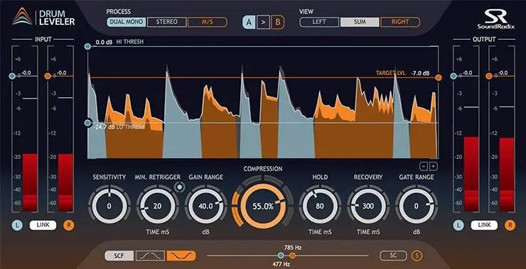Click the Min. Retrigger auto indicator dot
Image resolution: width=526 pixels, height=269 pixels.
click(x=180, y=187)
